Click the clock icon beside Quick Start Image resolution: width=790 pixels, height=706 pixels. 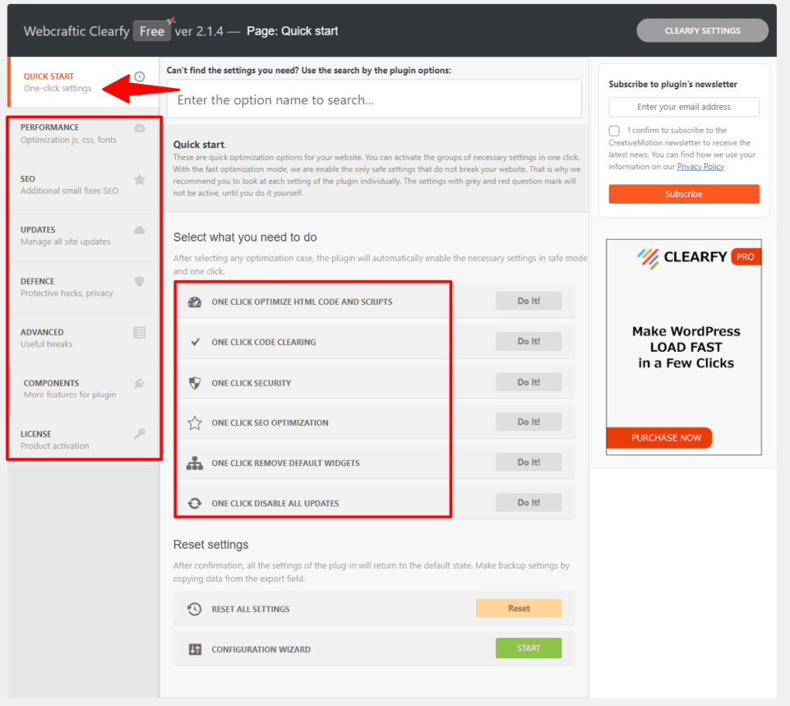pyautogui.click(x=140, y=76)
